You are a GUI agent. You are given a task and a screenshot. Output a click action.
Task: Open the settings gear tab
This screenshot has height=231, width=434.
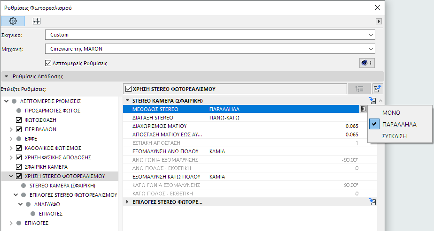13,21
